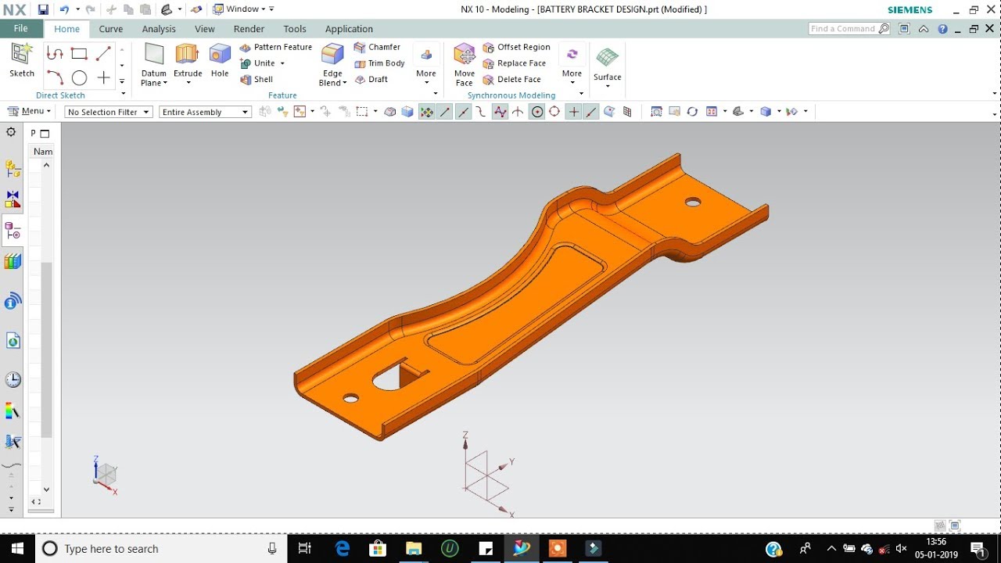Switch to the Analysis ribbon tab
The image size is (1001, 563).
159,29
